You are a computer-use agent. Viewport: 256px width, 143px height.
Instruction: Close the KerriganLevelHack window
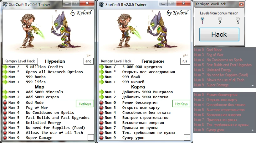click(241, 4)
